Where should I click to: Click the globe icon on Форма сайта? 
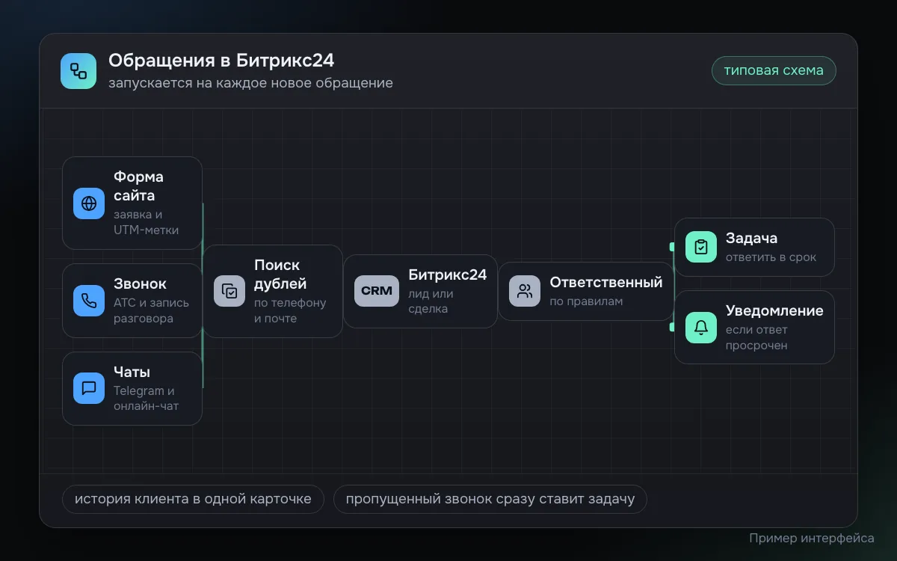pos(89,203)
